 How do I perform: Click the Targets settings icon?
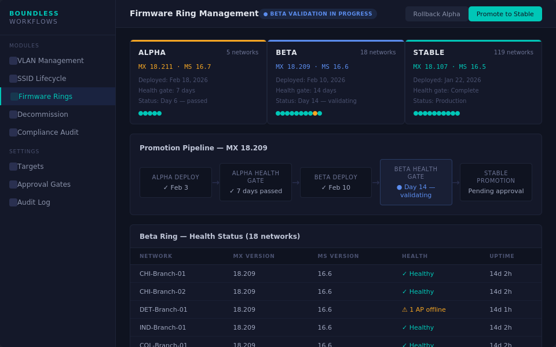(x=13, y=167)
